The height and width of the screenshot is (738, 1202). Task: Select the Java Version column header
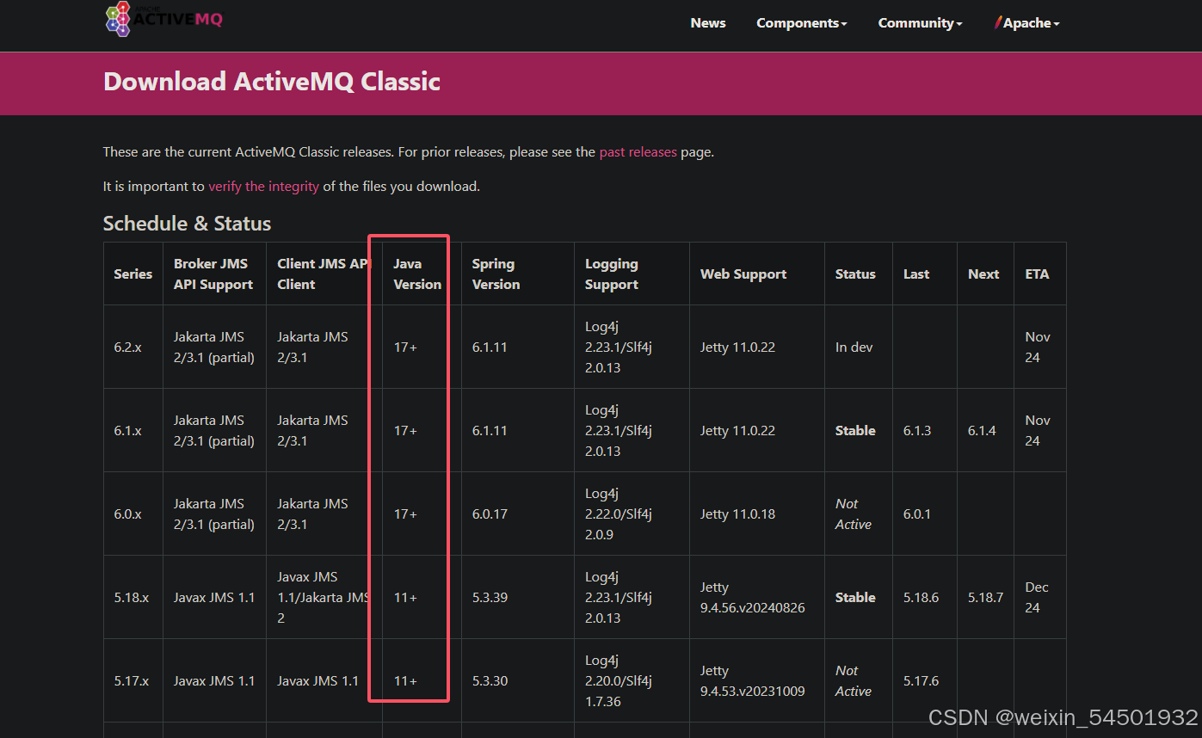[416, 274]
